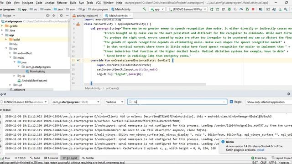Click Install link in Kotlin notification

click(261, 150)
